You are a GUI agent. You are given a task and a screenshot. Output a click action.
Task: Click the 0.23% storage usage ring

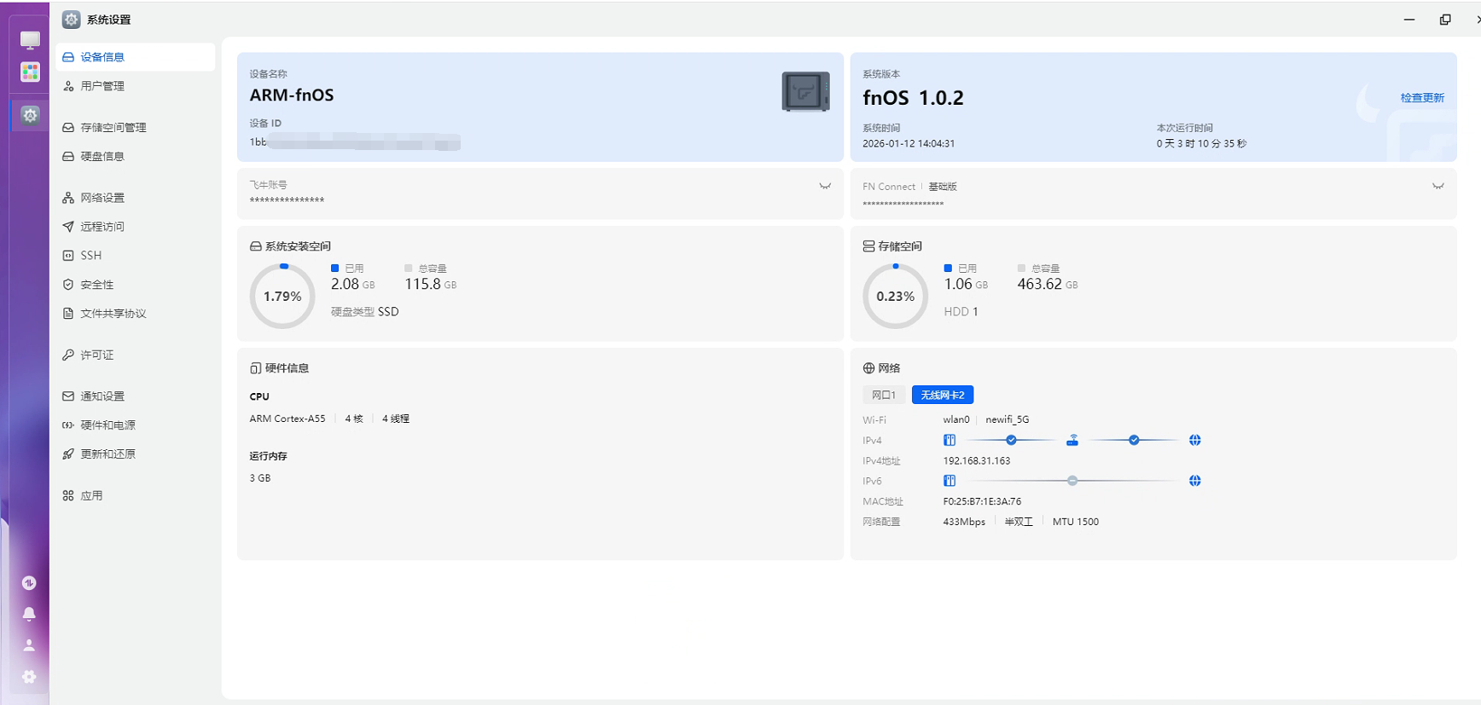point(895,296)
